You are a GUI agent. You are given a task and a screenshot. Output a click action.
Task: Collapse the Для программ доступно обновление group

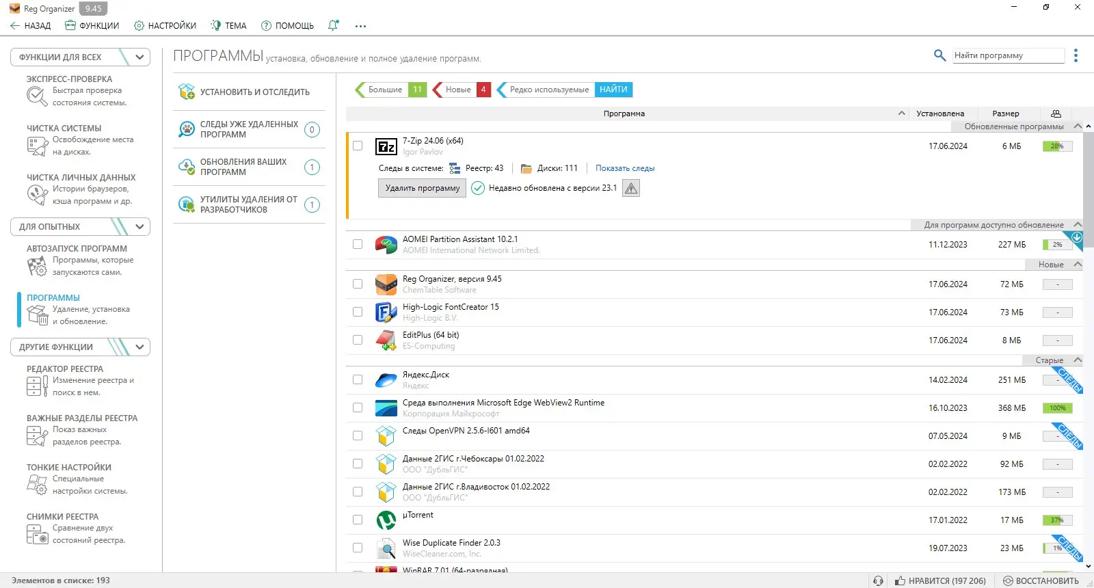1078,225
